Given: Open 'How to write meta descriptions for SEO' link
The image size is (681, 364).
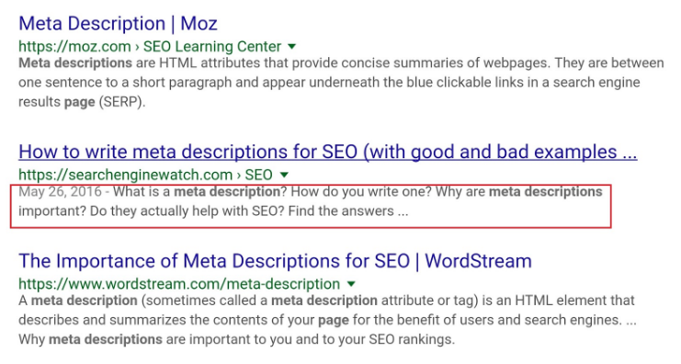Looking at the screenshot, I should pos(328,152).
